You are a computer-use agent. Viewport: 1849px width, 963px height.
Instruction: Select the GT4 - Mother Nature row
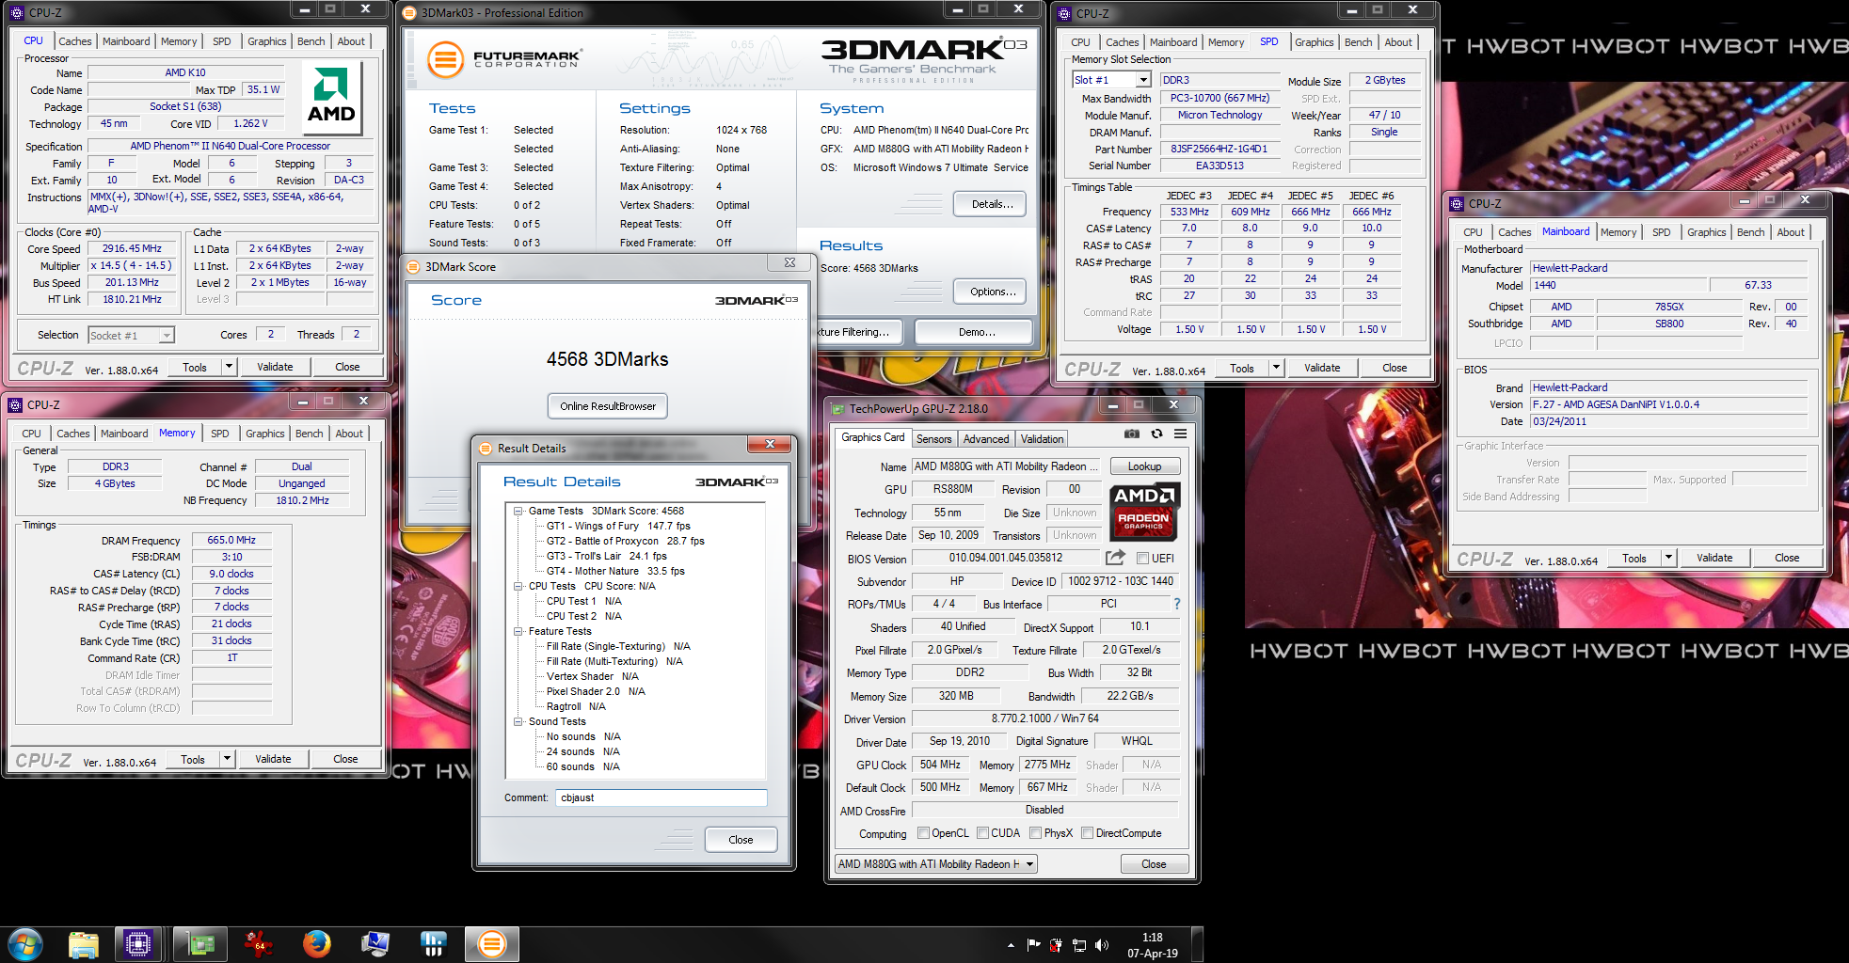[615, 572]
